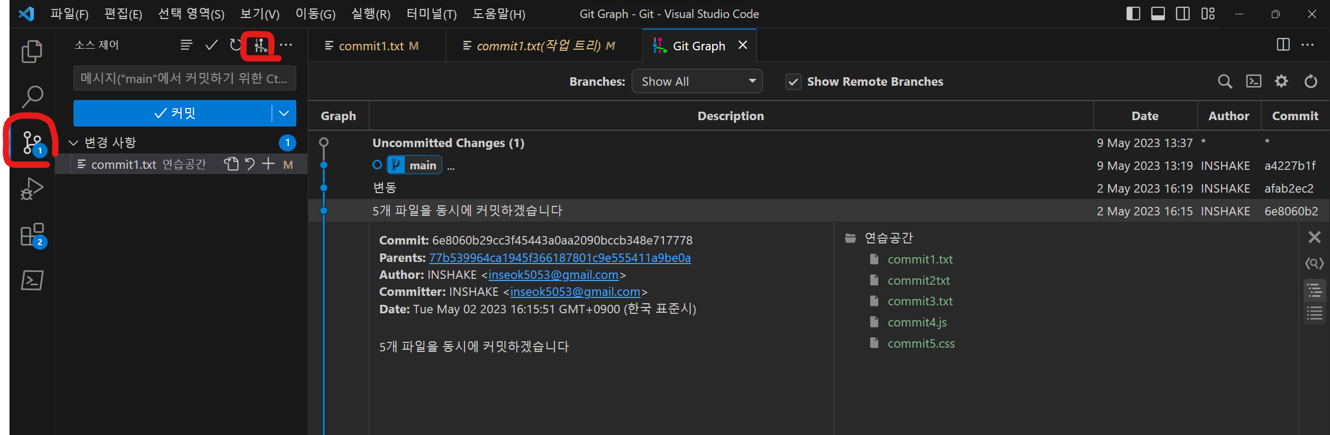Click the commit message input field
Viewport: 1330px width, 435px height.
[x=185, y=78]
